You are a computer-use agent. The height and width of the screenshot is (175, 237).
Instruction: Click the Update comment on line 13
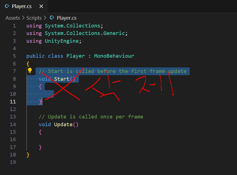(x=91, y=117)
